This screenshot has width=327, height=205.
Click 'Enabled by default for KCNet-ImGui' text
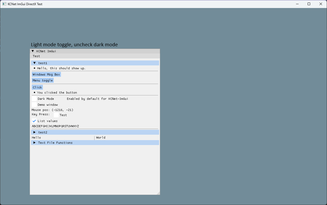click(97, 99)
